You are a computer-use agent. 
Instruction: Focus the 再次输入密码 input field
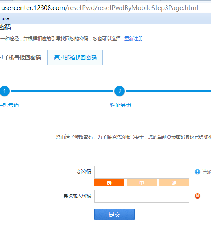142,196
